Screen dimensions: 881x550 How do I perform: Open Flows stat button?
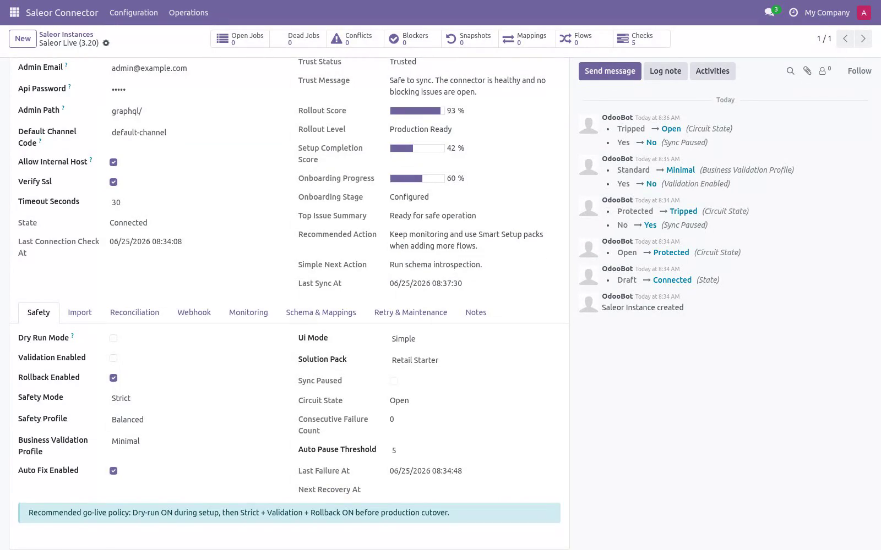pyautogui.click(x=584, y=38)
